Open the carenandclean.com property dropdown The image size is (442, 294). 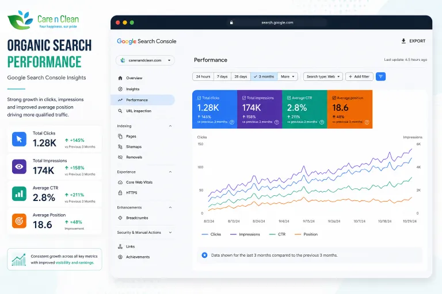(145, 60)
